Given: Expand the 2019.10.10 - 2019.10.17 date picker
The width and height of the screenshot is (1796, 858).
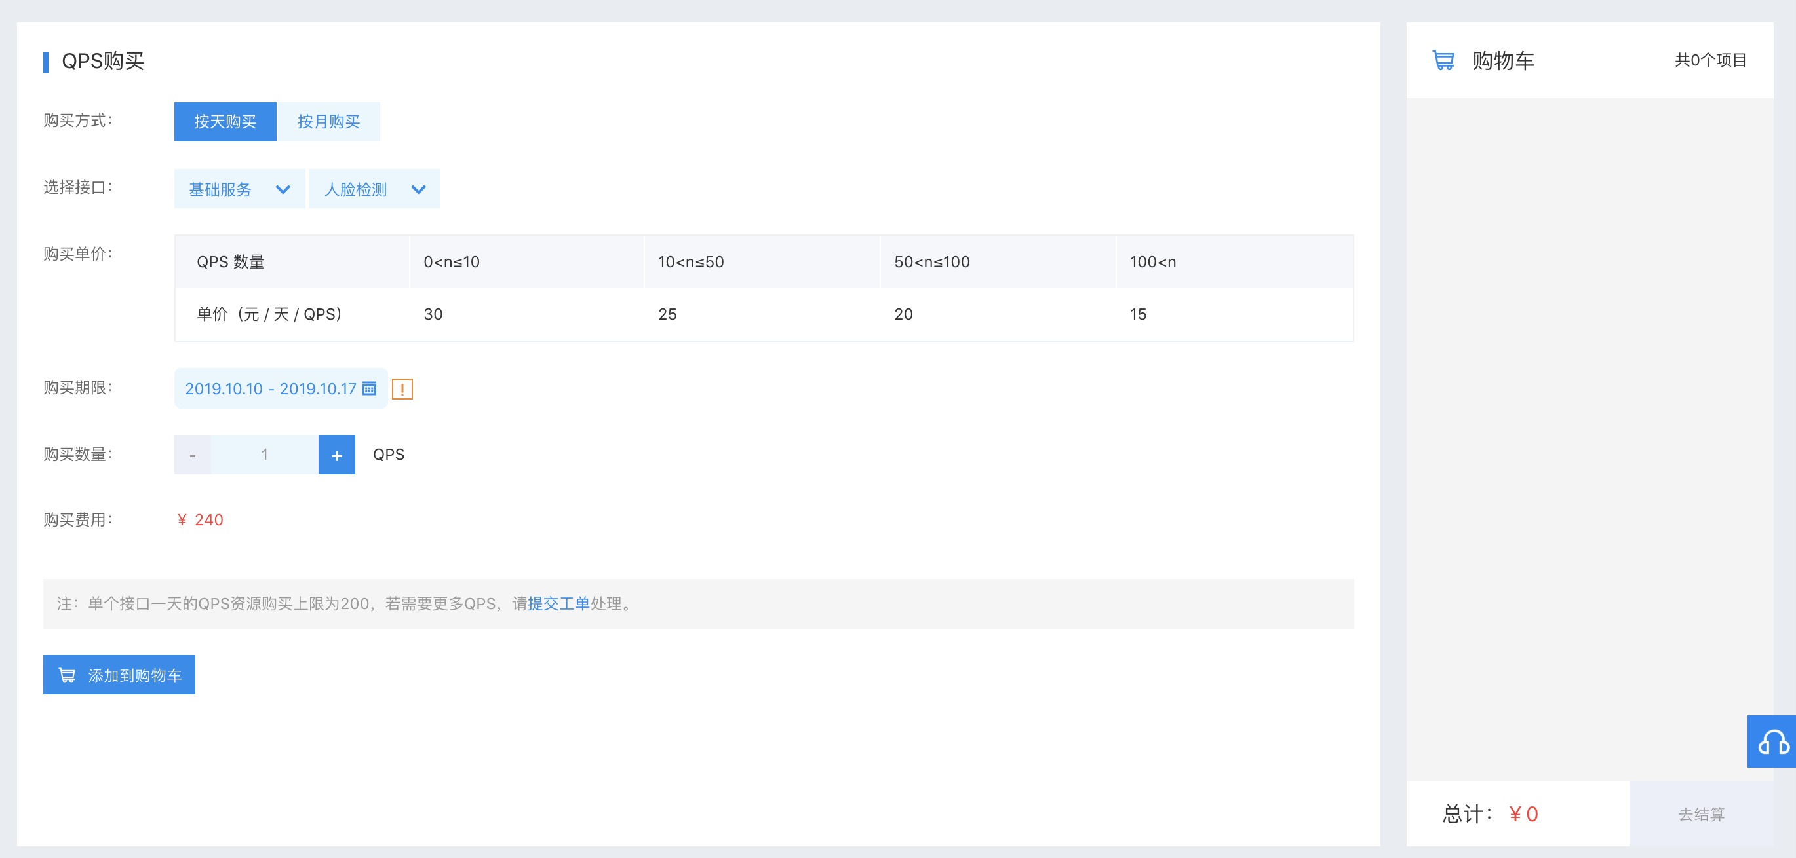Looking at the screenshot, I should [x=271, y=388].
